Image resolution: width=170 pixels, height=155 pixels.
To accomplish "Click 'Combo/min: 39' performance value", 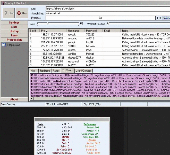I will (x=90, y=134).
